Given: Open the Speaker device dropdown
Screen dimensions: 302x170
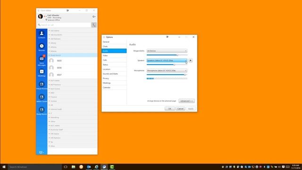Looking at the screenshot, I should pyautogui.click(x=167, y=60).
